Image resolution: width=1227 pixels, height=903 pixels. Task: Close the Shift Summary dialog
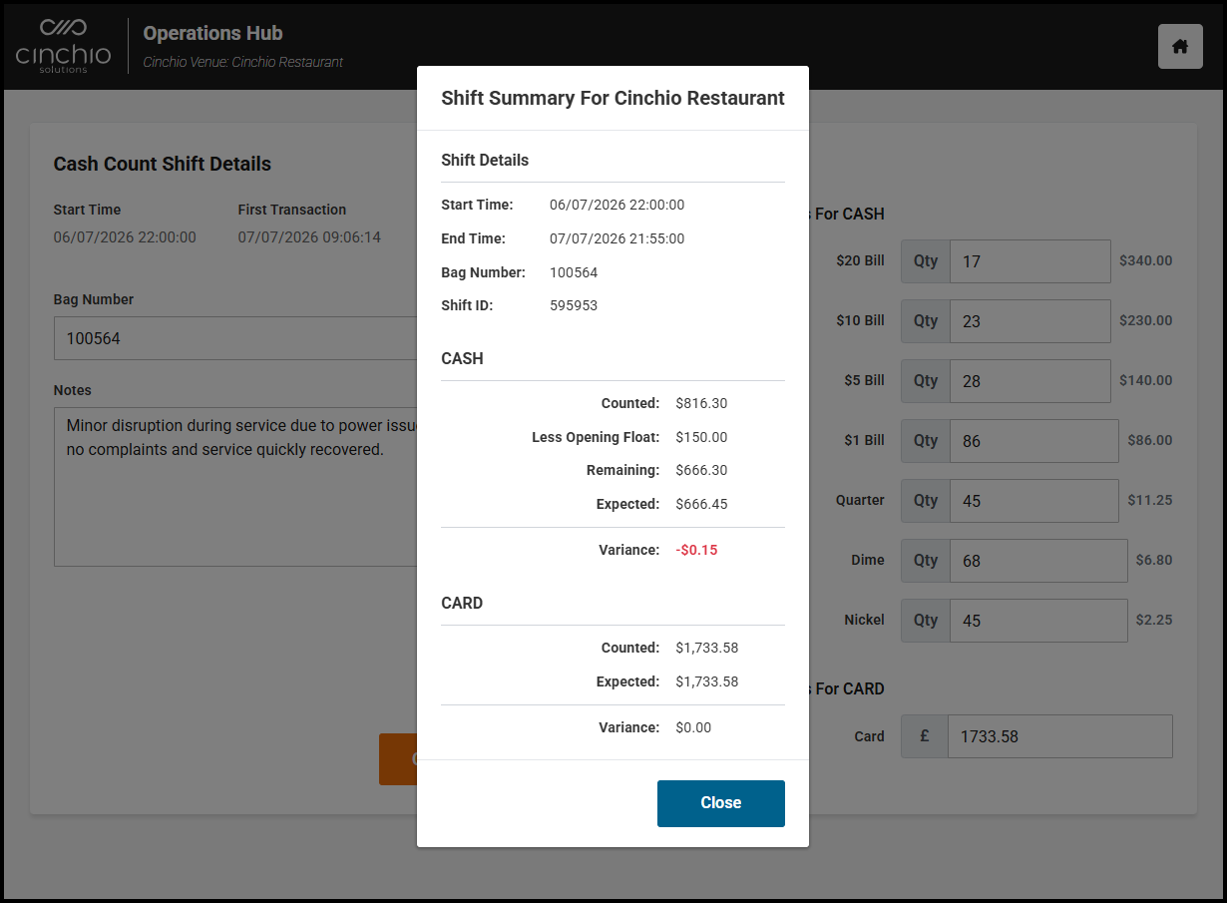720,803
